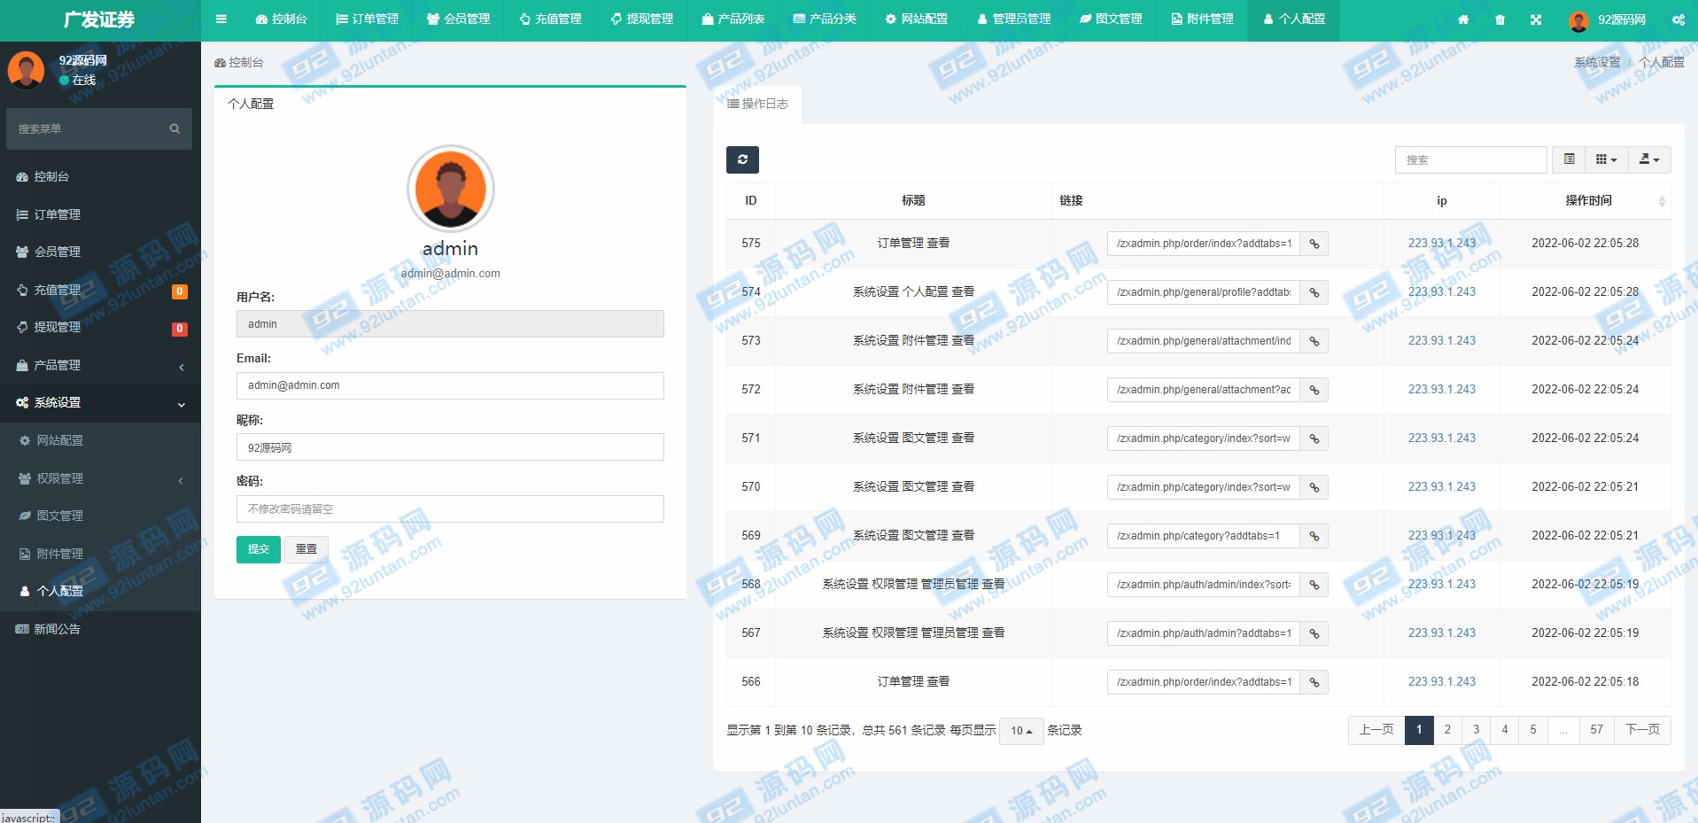
Task: Click the IP link 223.93.1.243 in row 575
Action: [x=1442, y=243]
